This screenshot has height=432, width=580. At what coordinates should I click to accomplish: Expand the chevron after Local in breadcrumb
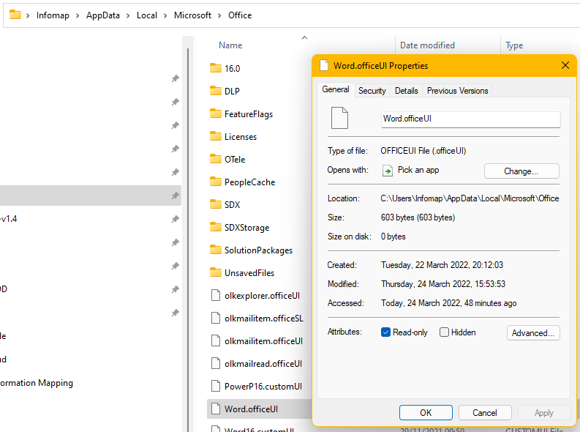point(165,15)
